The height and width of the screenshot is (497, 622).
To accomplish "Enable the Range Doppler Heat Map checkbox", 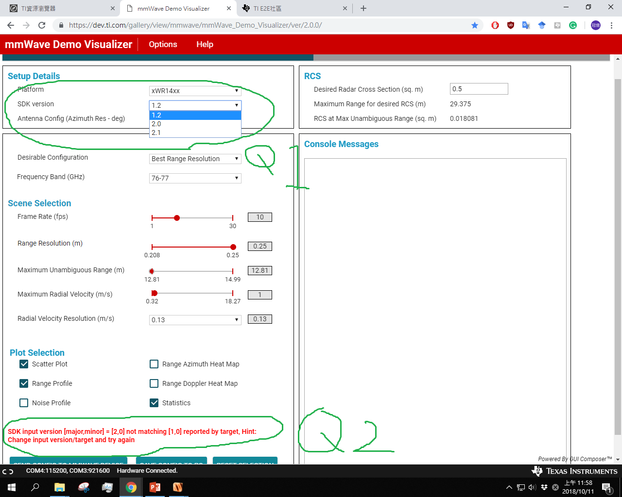I will click(x=154, y=383).
